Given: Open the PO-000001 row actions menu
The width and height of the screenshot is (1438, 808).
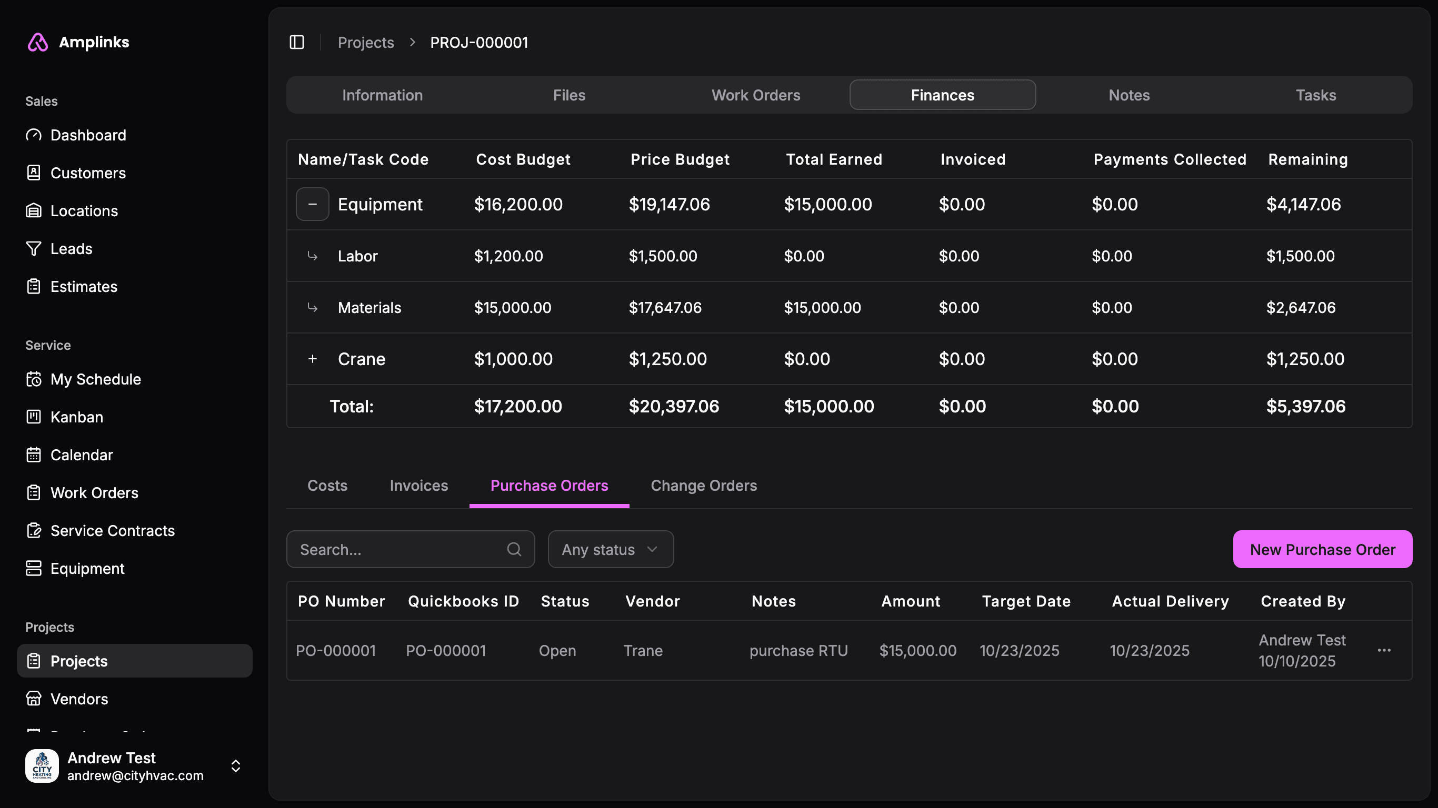Looking at the screenshot, I should coord(1384,651).
